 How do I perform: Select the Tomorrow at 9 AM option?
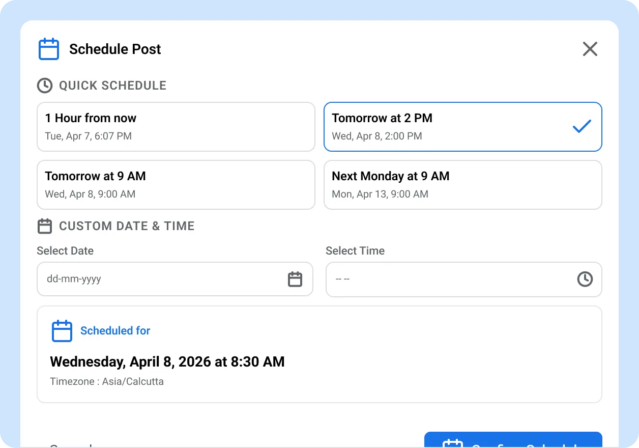tap(176, 184)
